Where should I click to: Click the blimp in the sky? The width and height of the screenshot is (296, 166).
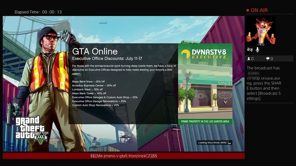tap(103, 23)
